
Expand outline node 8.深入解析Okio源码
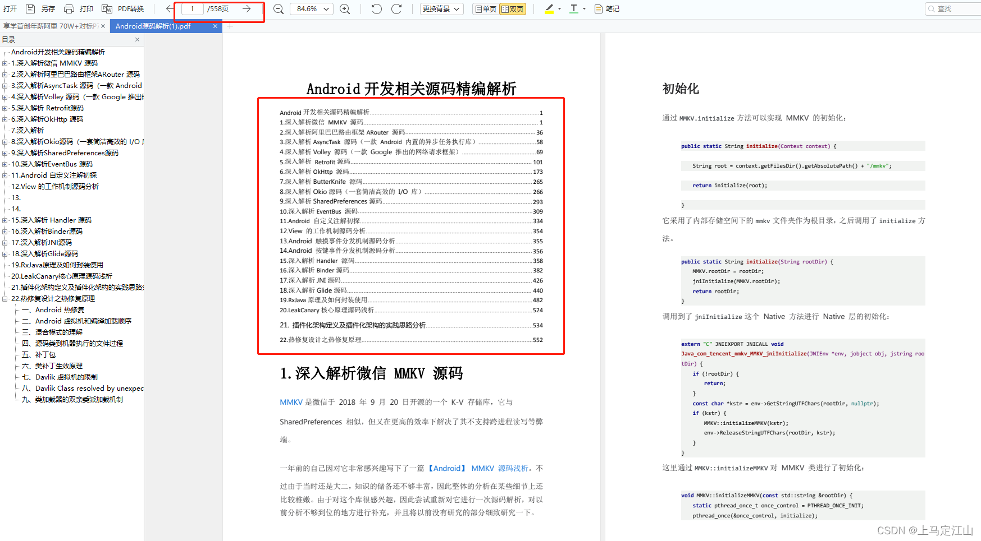[x=5, y=142]
